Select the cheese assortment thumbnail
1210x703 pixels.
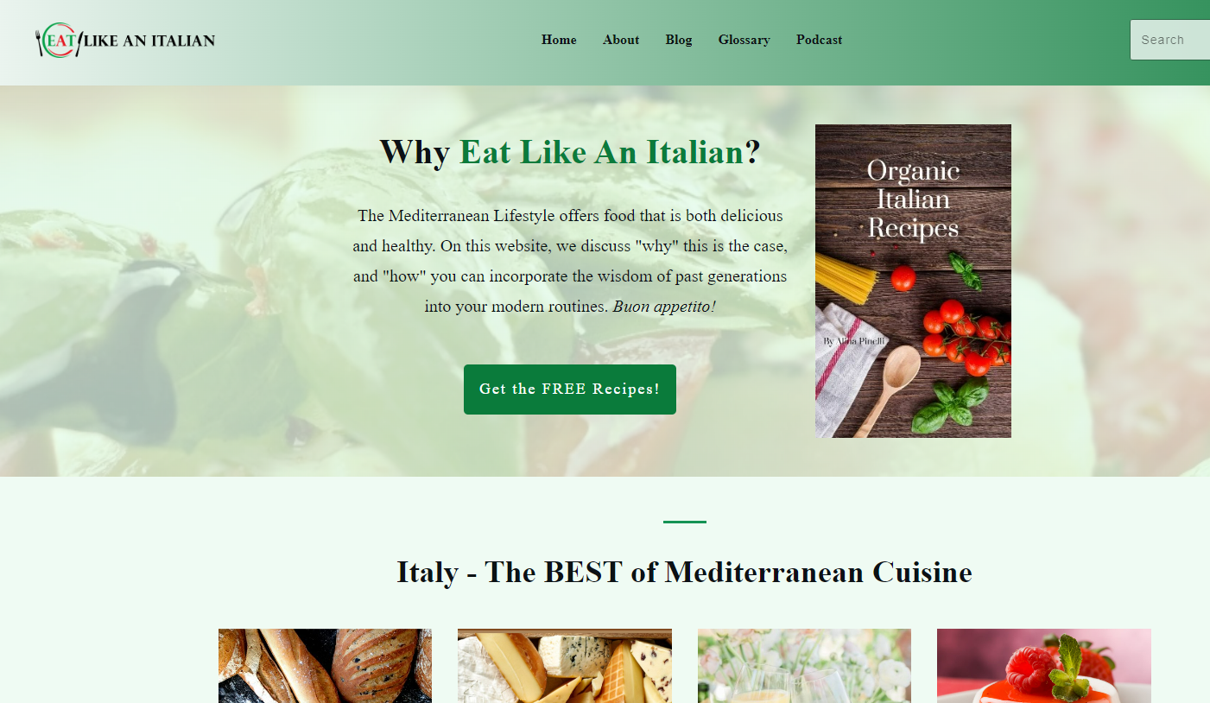565,666
